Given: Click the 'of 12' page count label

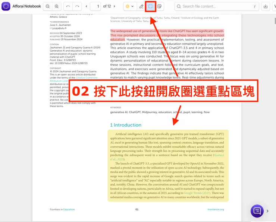Looking at the screenshot, I should [x=107, y=6].
